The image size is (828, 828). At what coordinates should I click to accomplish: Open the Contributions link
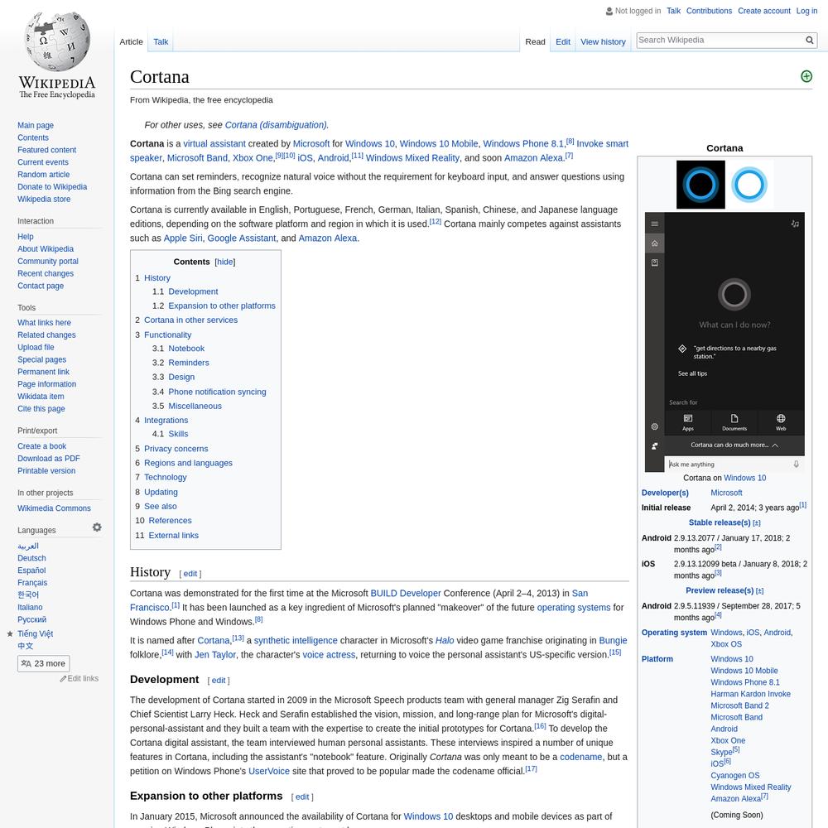pos(709,11)
